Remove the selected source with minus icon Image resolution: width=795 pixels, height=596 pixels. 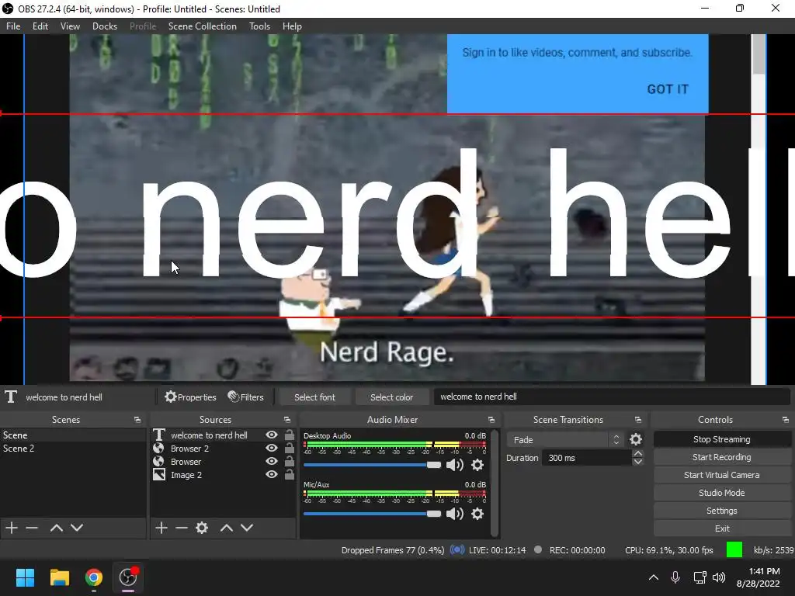pyautogui.click(x=182, y=528)
